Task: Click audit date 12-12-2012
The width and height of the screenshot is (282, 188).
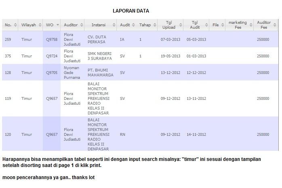Action: [196, 72]
